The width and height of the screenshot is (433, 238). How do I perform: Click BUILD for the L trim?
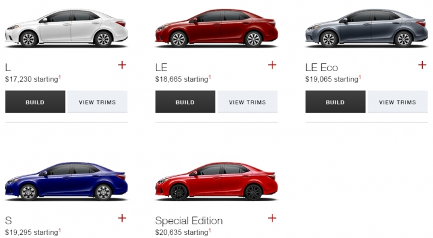coord(35,102)
